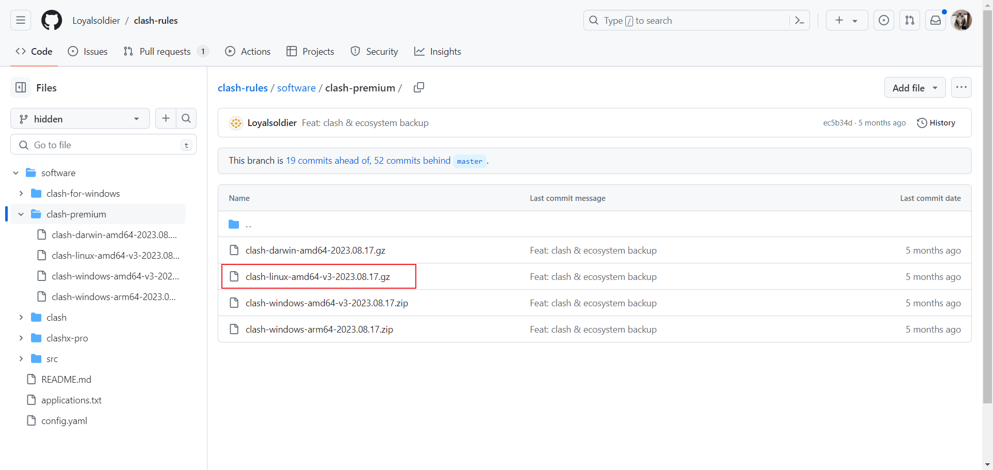Image resolution: width=993 pixels, height=470 pixels.
Task: Open the Actions tab
Action: [x=248, y=51]
